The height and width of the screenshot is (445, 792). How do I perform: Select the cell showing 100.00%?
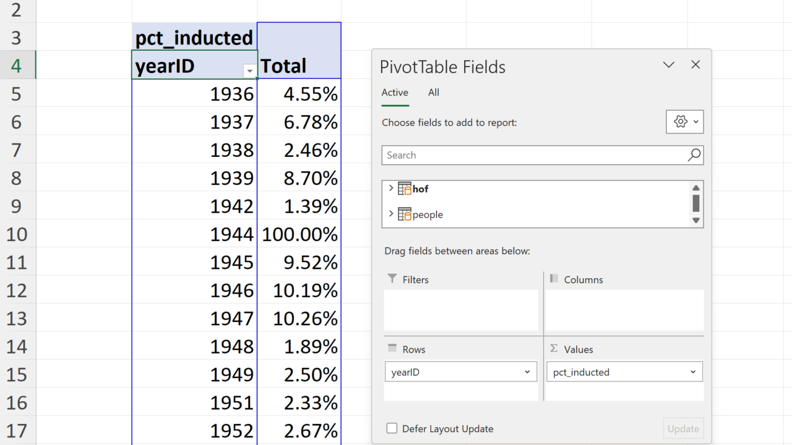point(299,235)
